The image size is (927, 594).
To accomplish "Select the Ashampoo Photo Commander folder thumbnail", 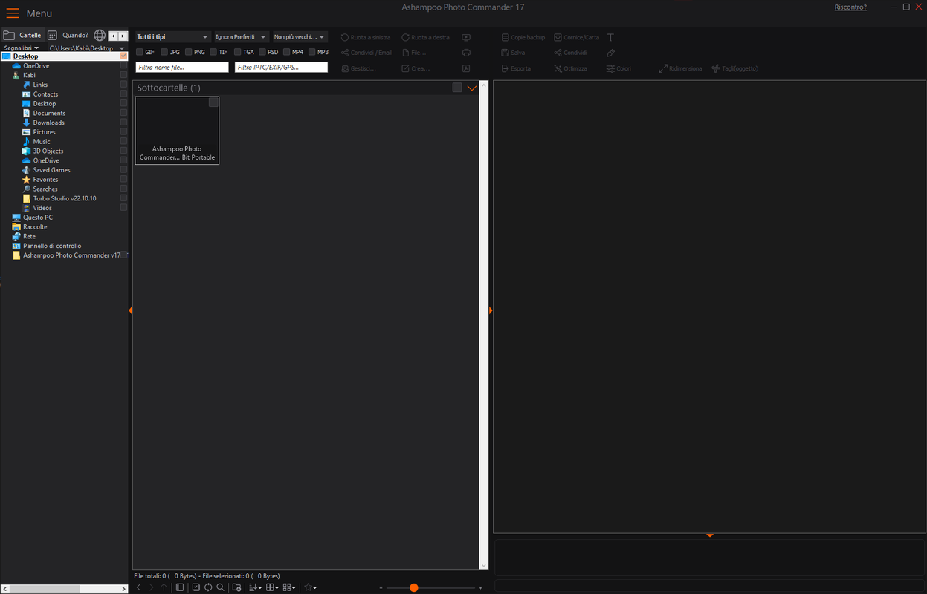I will click(x=177, y=130).
